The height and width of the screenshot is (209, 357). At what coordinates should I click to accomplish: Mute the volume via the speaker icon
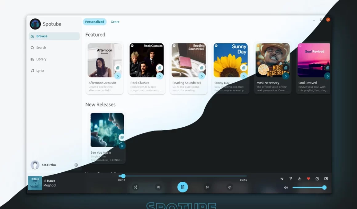click(286, 187)
